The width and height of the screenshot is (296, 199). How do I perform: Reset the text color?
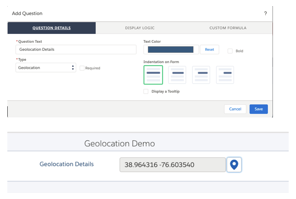coord(209,50)
